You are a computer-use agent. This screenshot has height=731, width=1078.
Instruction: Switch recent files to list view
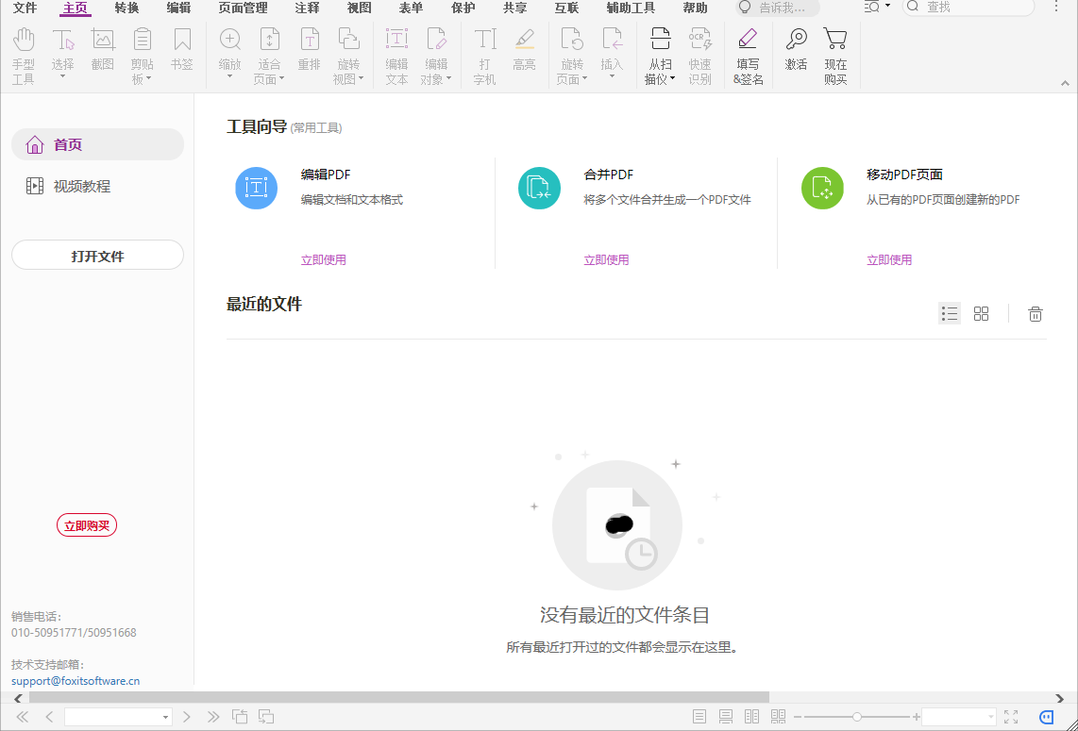pyautogui.click(x=950, y=313)
